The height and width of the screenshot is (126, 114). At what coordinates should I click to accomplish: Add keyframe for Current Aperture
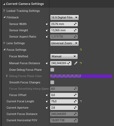pos(47,108)
